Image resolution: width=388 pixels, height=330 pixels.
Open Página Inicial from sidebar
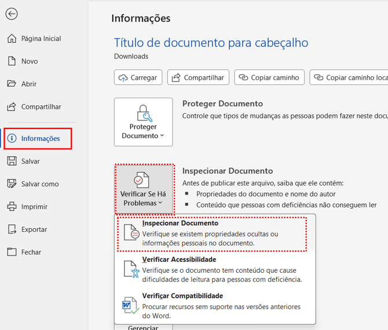41,39
